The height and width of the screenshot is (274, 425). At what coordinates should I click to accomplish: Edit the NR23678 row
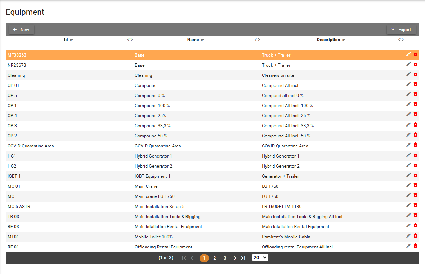click(408, 64)
